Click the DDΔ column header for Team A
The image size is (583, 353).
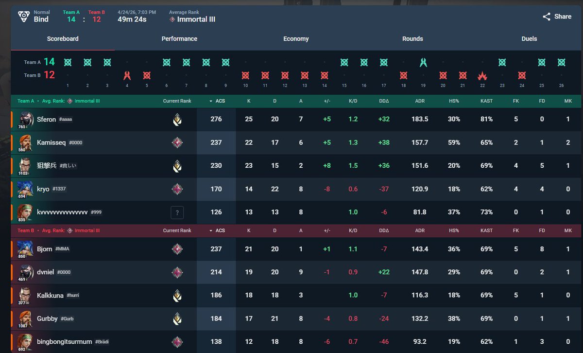[x=384, y=101]
